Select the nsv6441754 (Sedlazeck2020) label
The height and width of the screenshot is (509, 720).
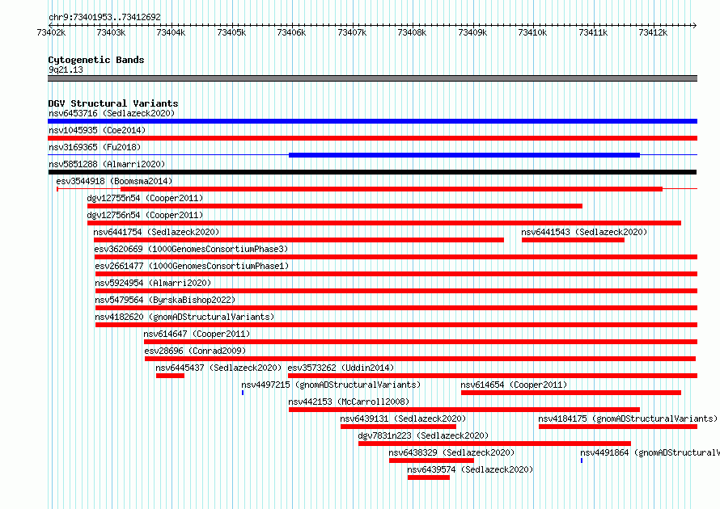[156, 232]
